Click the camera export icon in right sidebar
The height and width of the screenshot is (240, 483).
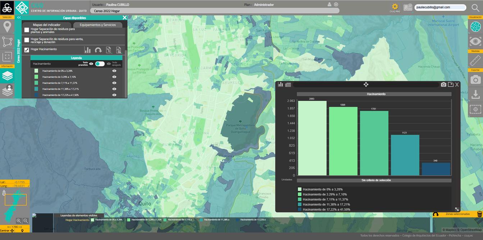tap(475, 80)
